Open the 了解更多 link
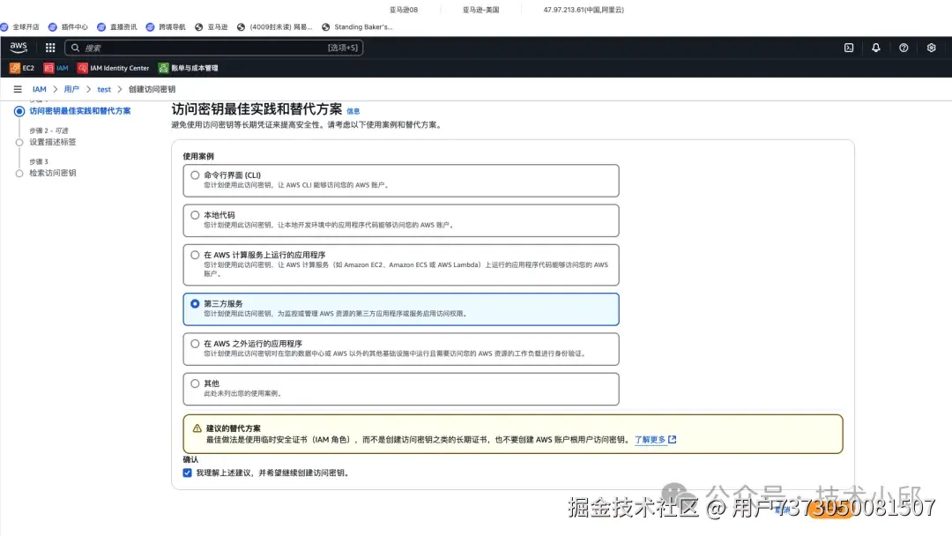 pos(650,440)
